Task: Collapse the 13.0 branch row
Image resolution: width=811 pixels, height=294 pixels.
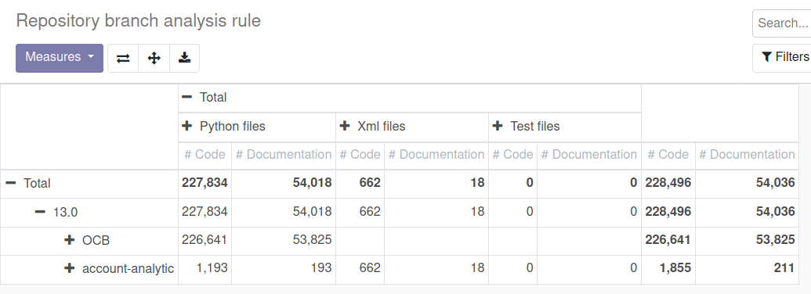Action: [89, 213]
